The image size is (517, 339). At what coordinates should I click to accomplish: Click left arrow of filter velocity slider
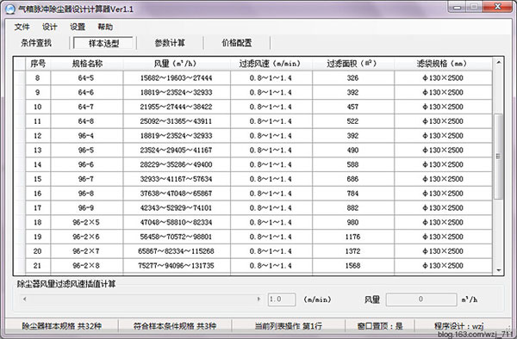[x=25, y=299]
